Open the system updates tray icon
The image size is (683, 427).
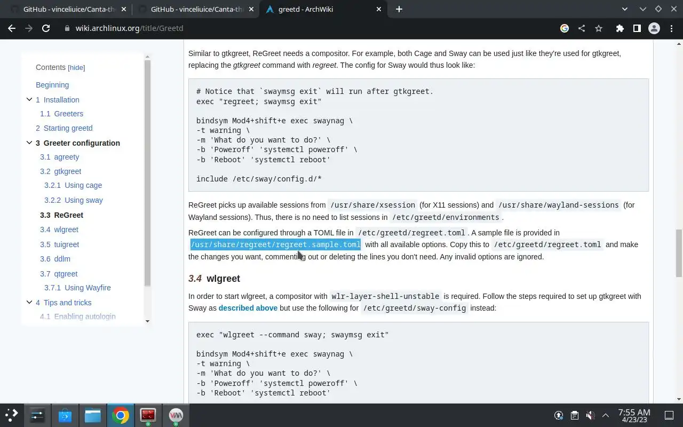coord(559,415)
